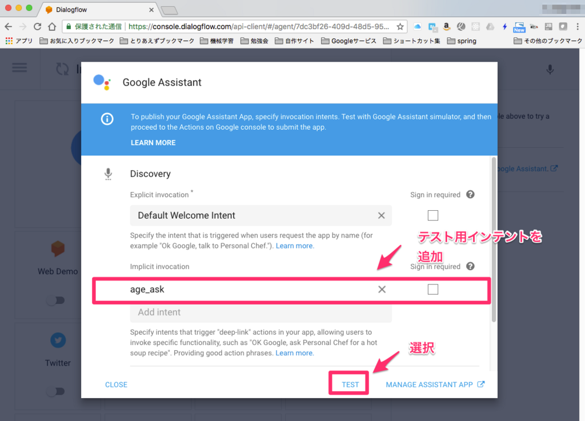Screen dimensions: 585x421
Task: Click the Dialogflow hamburger menu icon
Action: 19,68
